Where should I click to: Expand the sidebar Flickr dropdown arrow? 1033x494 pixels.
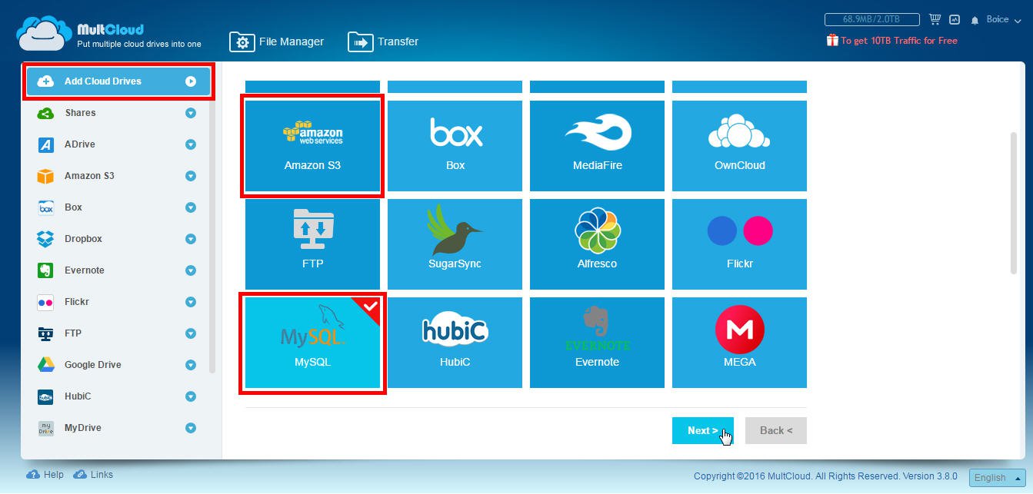tap(191, 302)
